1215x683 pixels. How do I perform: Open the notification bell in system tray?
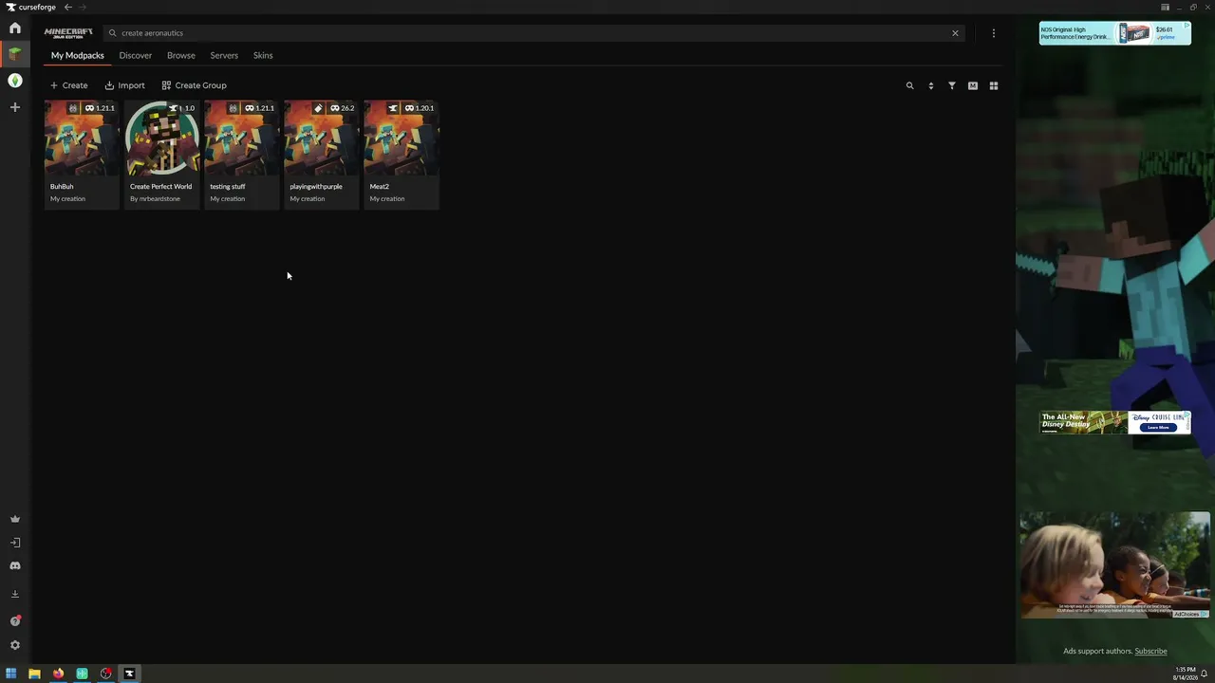(1204, 674)
